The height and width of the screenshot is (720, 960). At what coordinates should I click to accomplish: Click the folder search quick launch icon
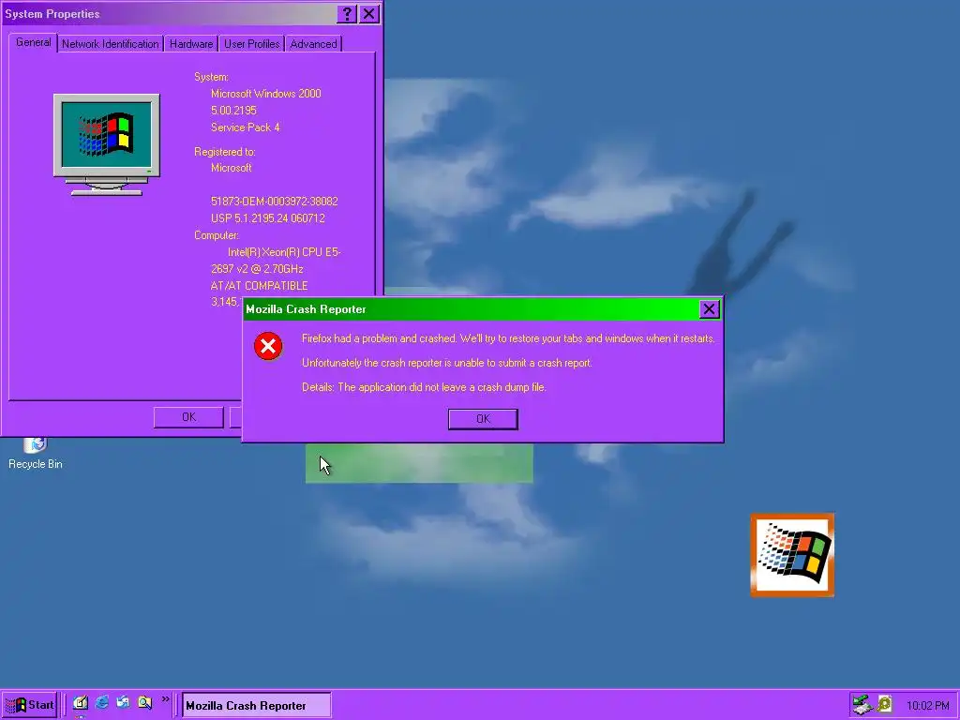(x=144, y=703)
